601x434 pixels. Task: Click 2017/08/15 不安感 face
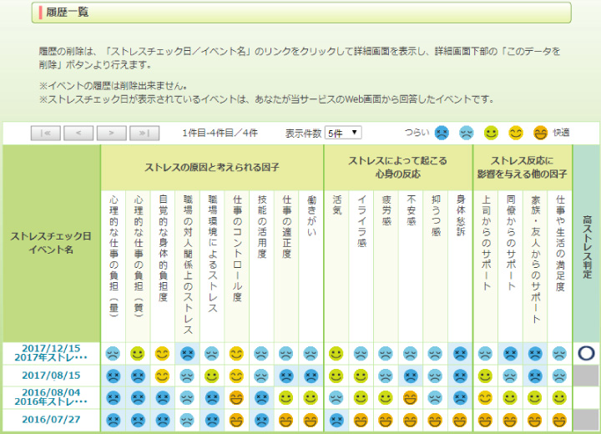click(410, 376)
